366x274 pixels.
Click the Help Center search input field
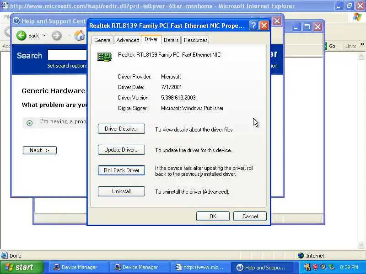[x=67, y=55]
